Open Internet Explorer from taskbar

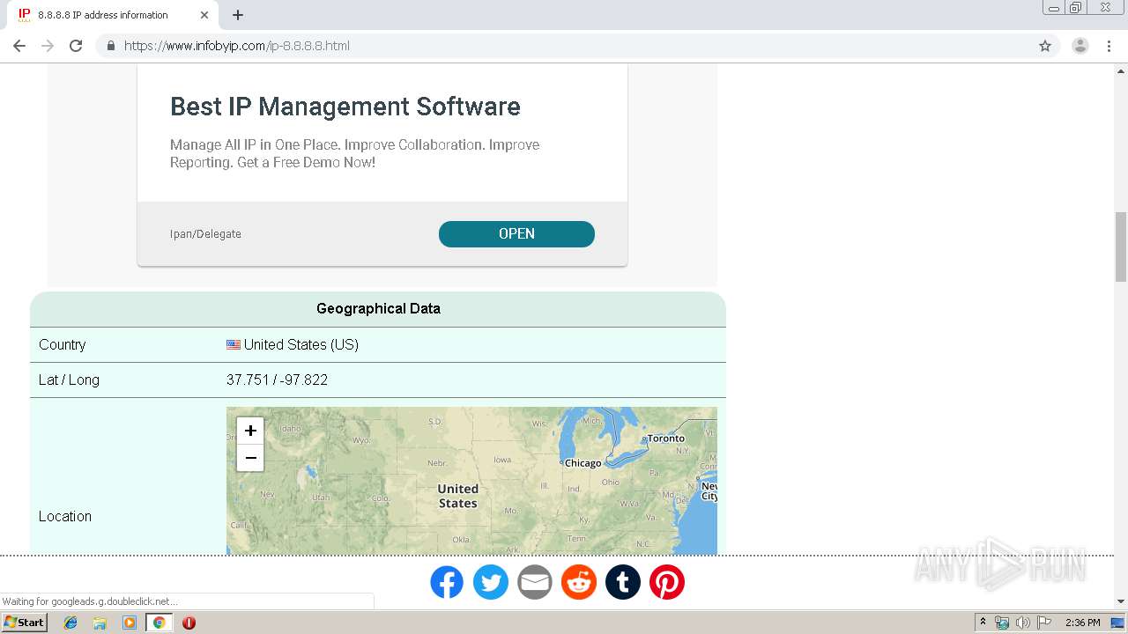70,623
